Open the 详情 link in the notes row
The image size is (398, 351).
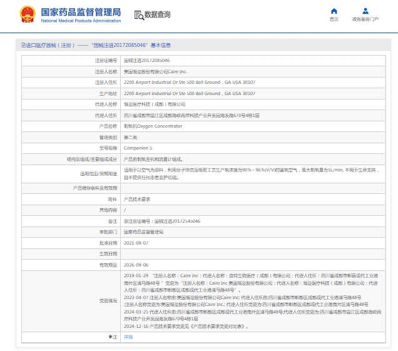[128, 337]
